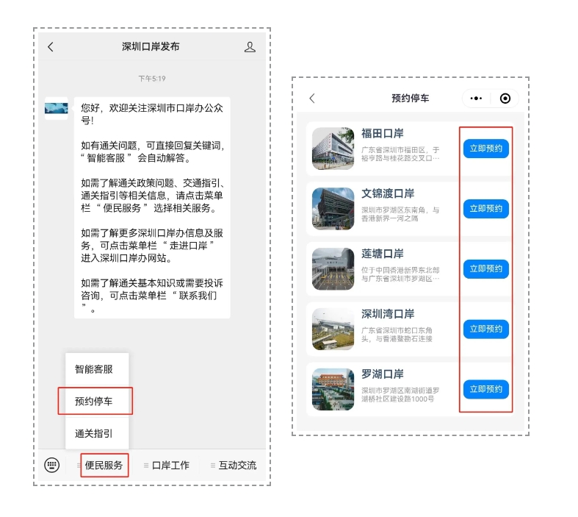578x517 pixels.
Task: Tap 立即预约 for 罗湖口岸
Action: (x=485, y=389)
